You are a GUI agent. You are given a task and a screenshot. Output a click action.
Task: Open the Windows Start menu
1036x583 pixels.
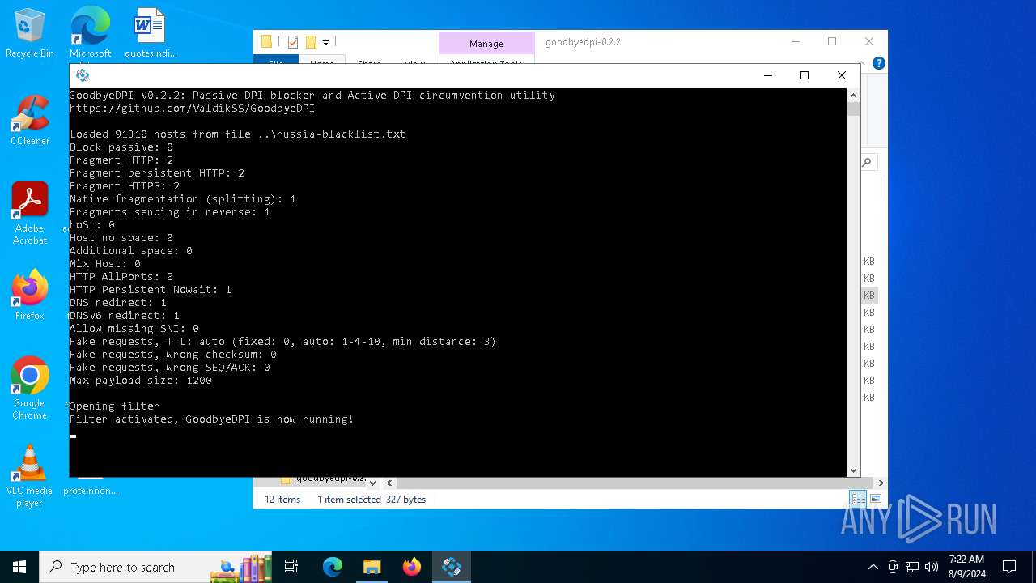coord(19,567)
